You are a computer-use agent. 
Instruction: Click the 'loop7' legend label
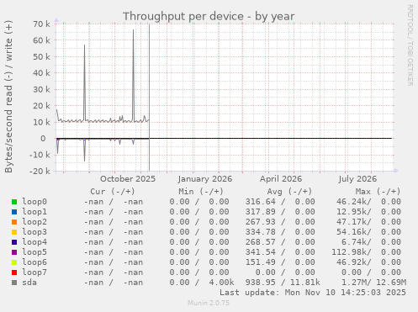34,272
